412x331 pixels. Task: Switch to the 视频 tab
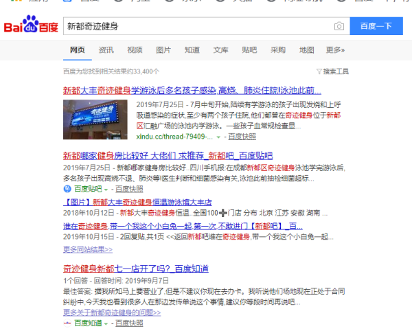click(135, 50)
